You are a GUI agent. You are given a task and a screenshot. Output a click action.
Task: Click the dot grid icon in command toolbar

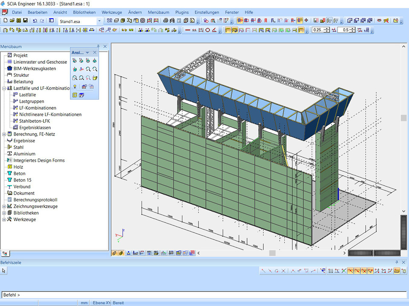[331, 271]
